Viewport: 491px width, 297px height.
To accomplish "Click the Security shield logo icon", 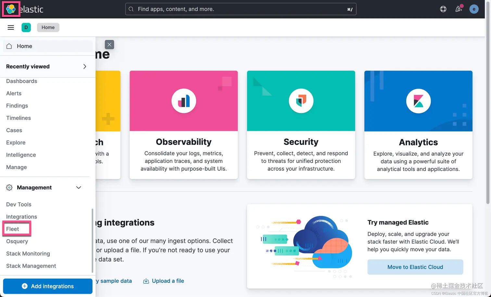I will click(x=301, y=101).
